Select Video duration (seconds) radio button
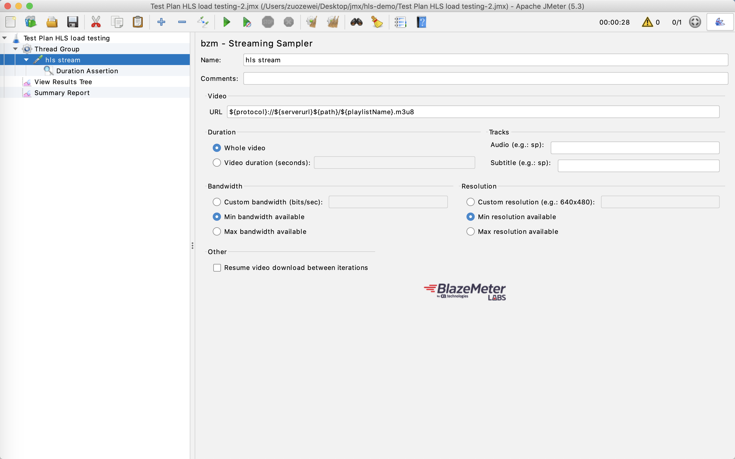735x459 pixels. click(217, 163)
